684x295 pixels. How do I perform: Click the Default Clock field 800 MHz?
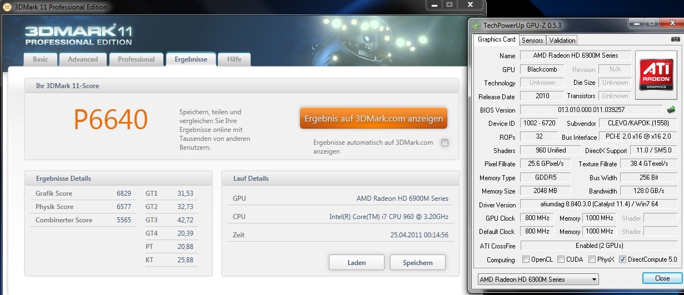pyautogui.click(x=537, y=231)
